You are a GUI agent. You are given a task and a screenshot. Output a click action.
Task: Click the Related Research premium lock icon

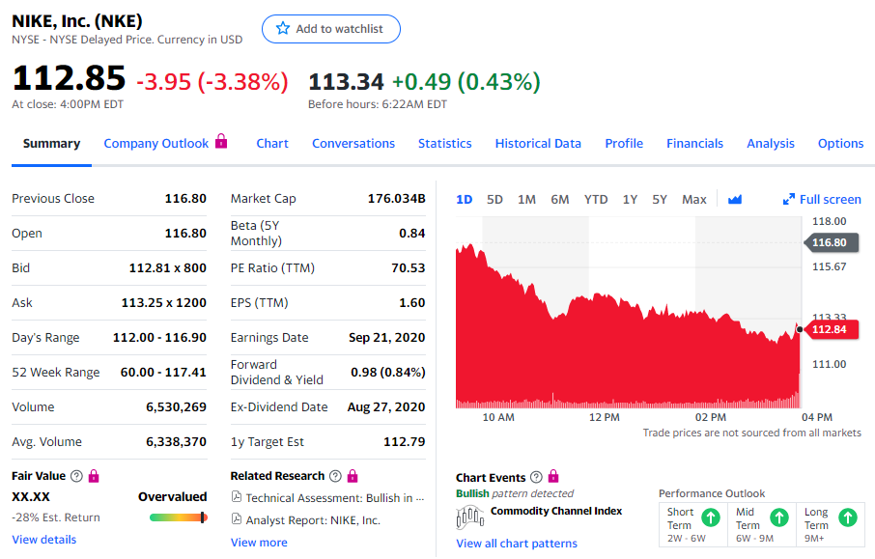[352, 476]
